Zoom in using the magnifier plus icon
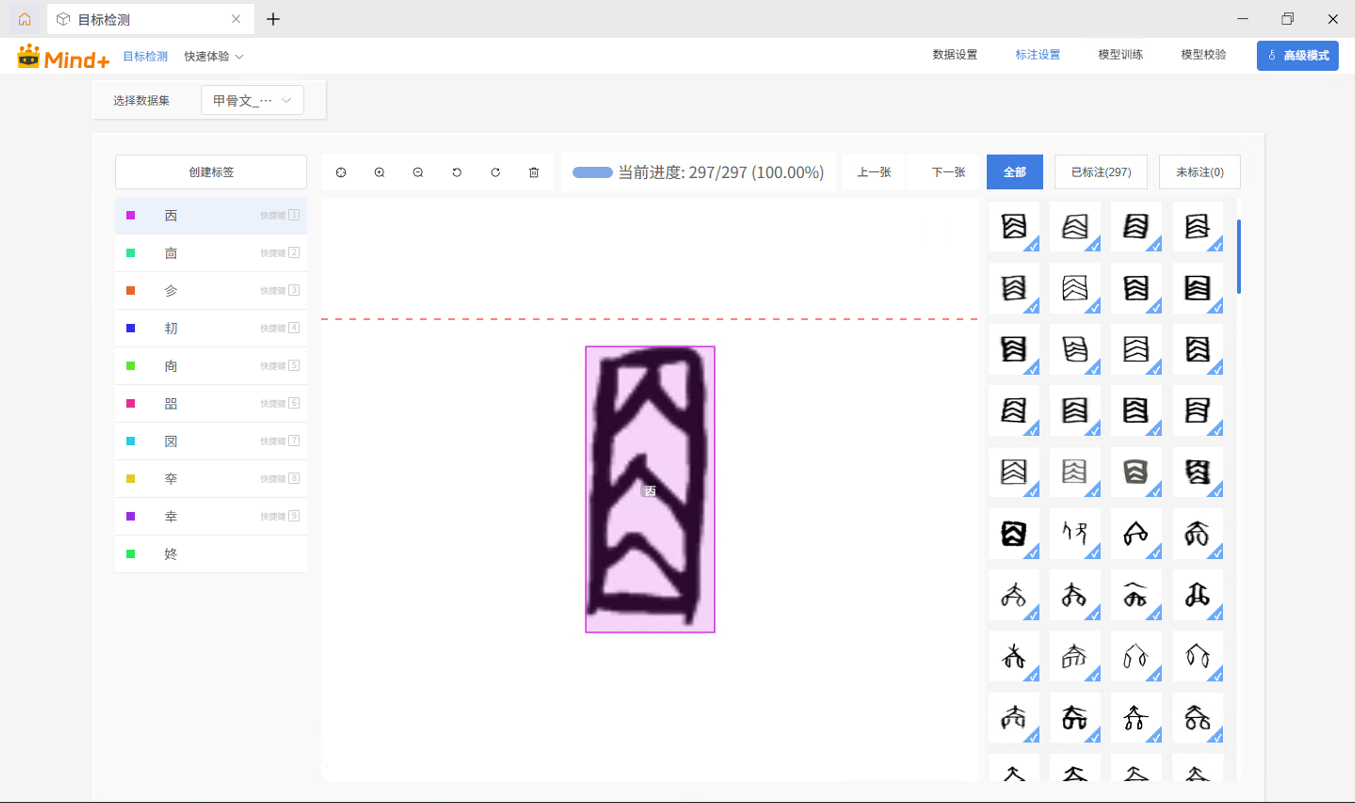 (379, 172)
